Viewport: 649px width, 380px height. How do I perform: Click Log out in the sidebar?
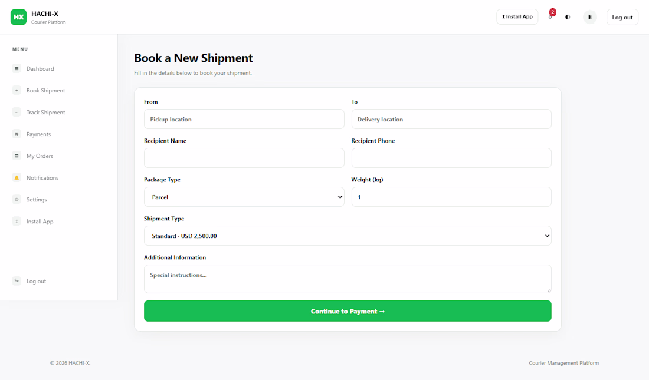pos(37,281)
